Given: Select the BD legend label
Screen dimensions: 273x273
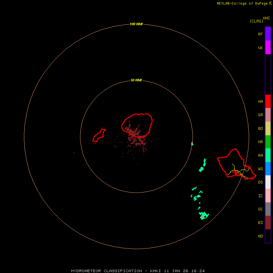Looking at the screenshot, I should [260, 129].
